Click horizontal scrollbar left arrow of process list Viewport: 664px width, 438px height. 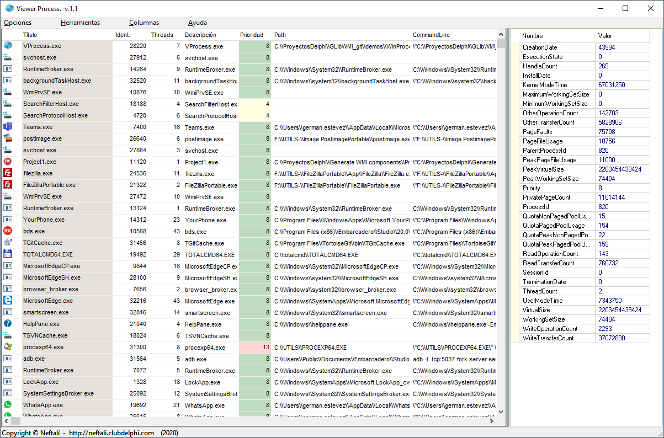[6, 421]
